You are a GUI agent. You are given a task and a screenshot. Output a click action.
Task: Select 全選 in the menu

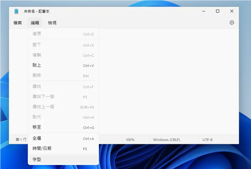click(x=63, y=138)
